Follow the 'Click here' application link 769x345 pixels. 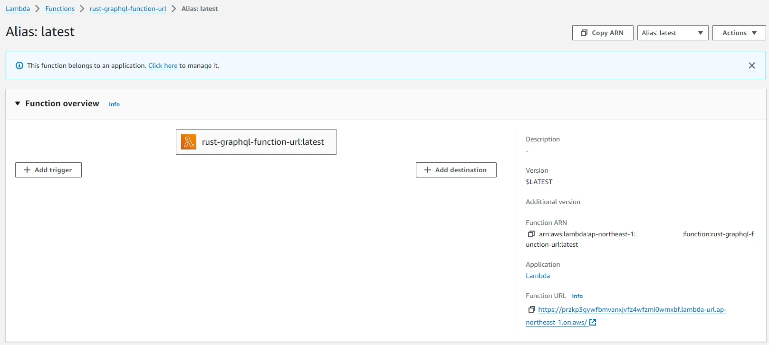163,65
